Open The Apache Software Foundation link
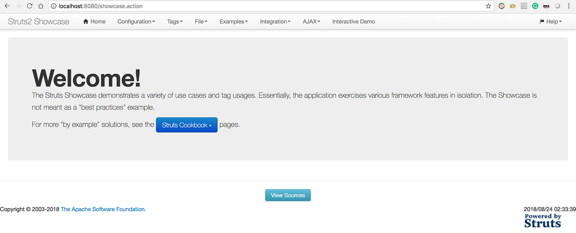 [x=103, y=209]
